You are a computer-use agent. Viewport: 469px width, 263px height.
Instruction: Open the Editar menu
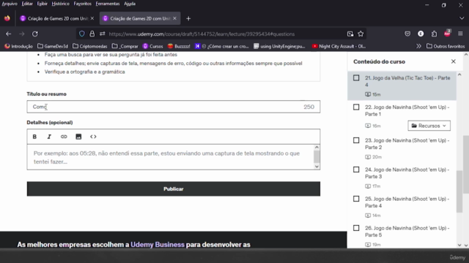27,4
